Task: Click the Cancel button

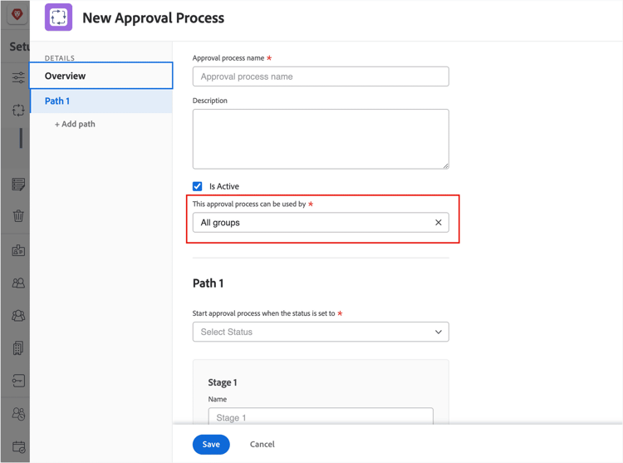Action: (262, 444)
